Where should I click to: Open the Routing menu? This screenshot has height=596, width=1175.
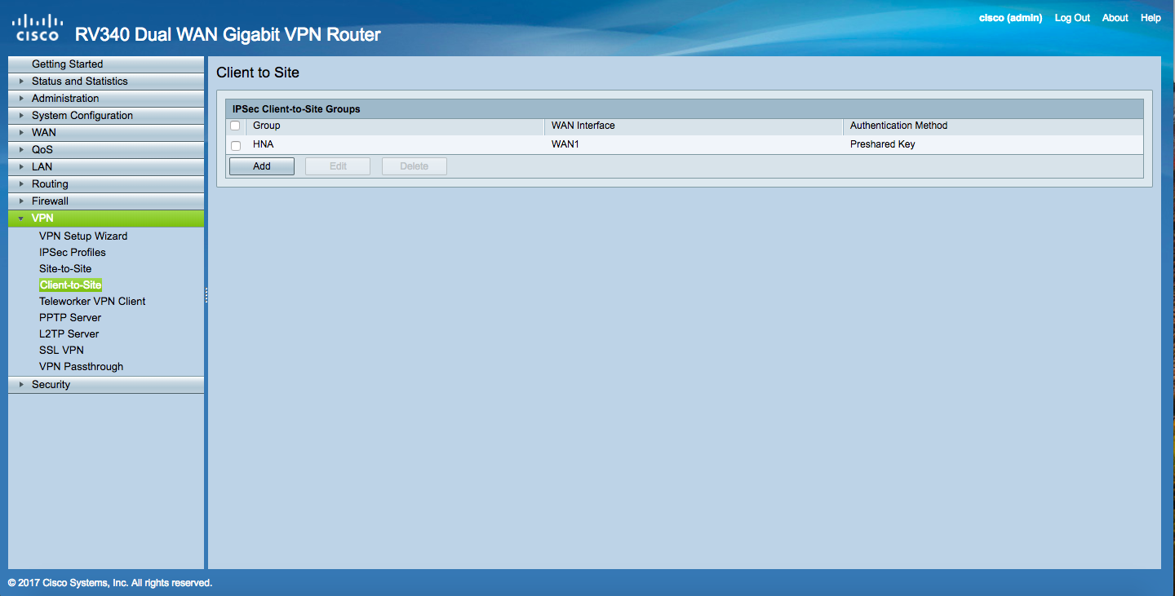click(x=106, y=183)
